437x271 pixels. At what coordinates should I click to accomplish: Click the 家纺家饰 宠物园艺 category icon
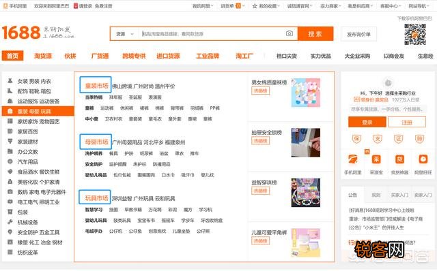click(10, 121)
